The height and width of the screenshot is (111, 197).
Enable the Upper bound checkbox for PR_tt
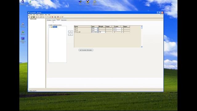122,28
